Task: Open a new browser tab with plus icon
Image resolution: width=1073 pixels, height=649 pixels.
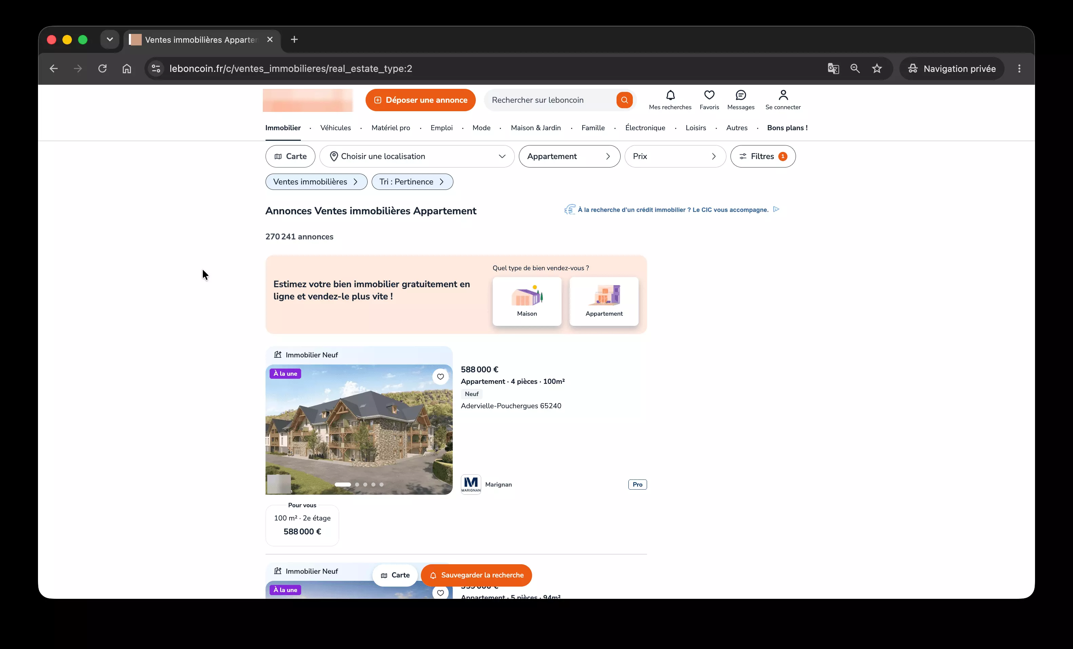Action: pos(294,40)
